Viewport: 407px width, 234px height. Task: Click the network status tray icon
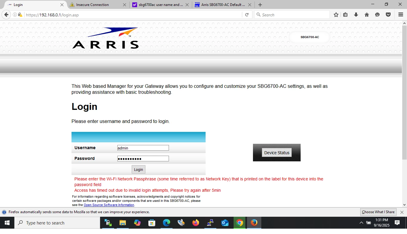369,223
